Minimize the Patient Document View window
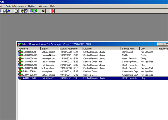The height and width of the screenshot is (120, 168). point(160,44)
